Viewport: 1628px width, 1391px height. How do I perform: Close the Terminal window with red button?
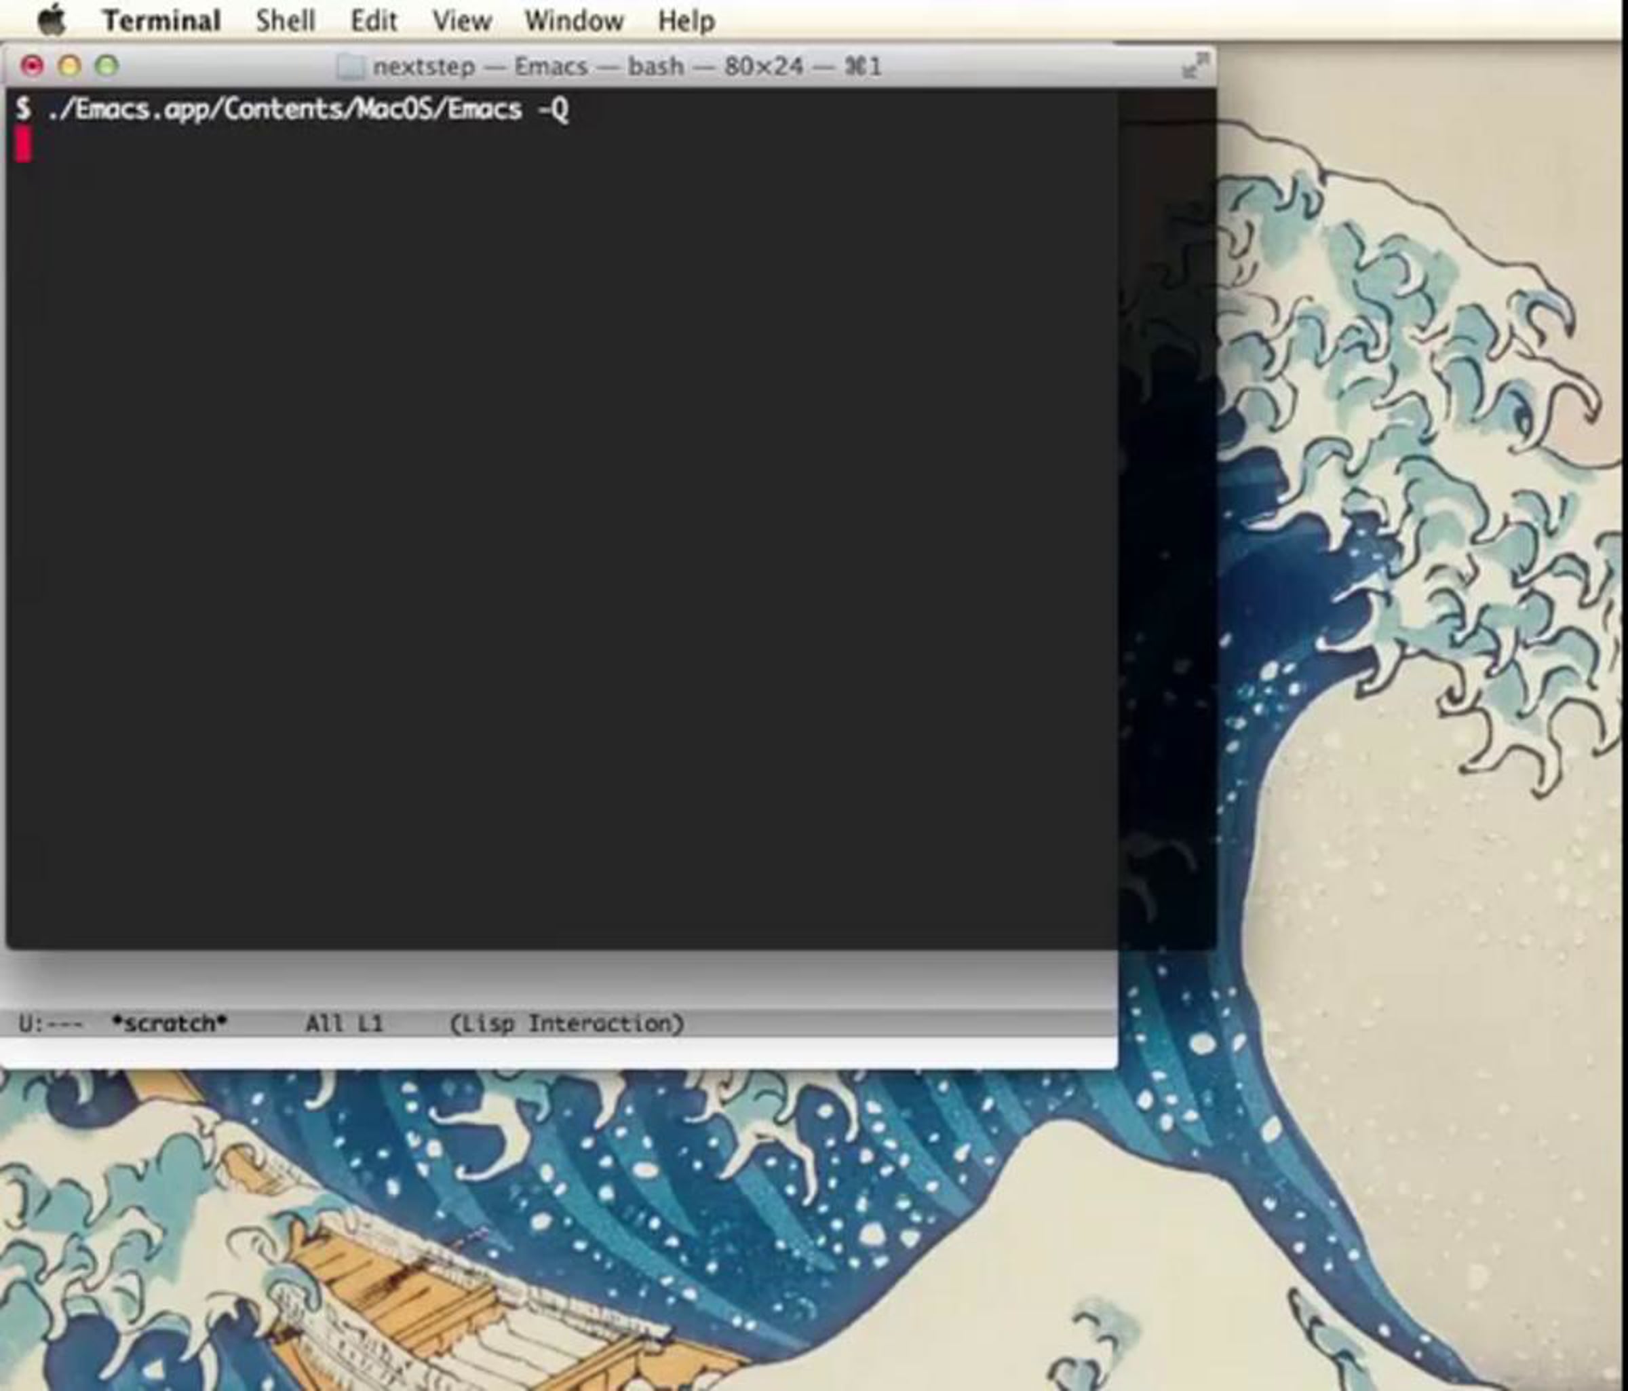(x=32, y=66)
